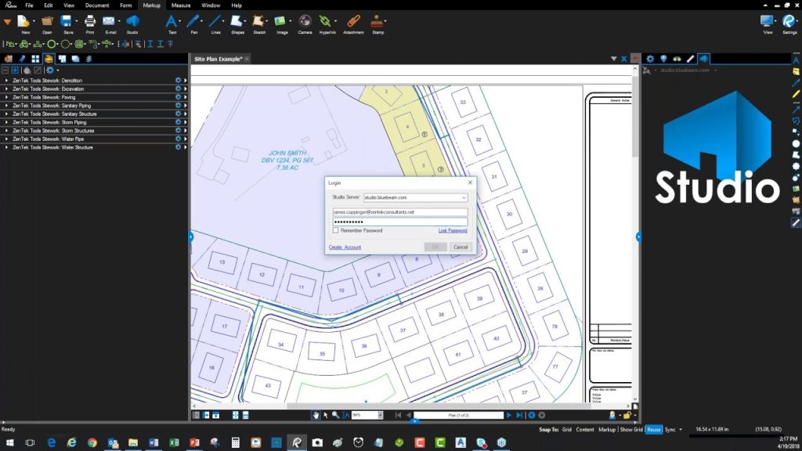Screen dimensions: 802x451
Task: Toggle the Reuse option
Action: tap(654, 430)
